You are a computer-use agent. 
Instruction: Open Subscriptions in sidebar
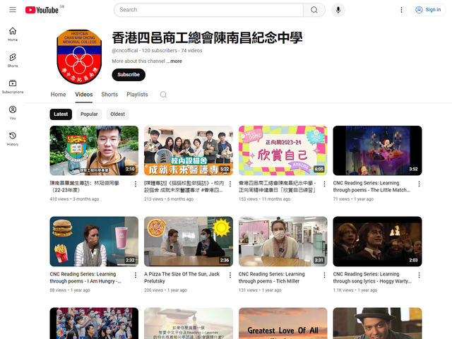13,86
